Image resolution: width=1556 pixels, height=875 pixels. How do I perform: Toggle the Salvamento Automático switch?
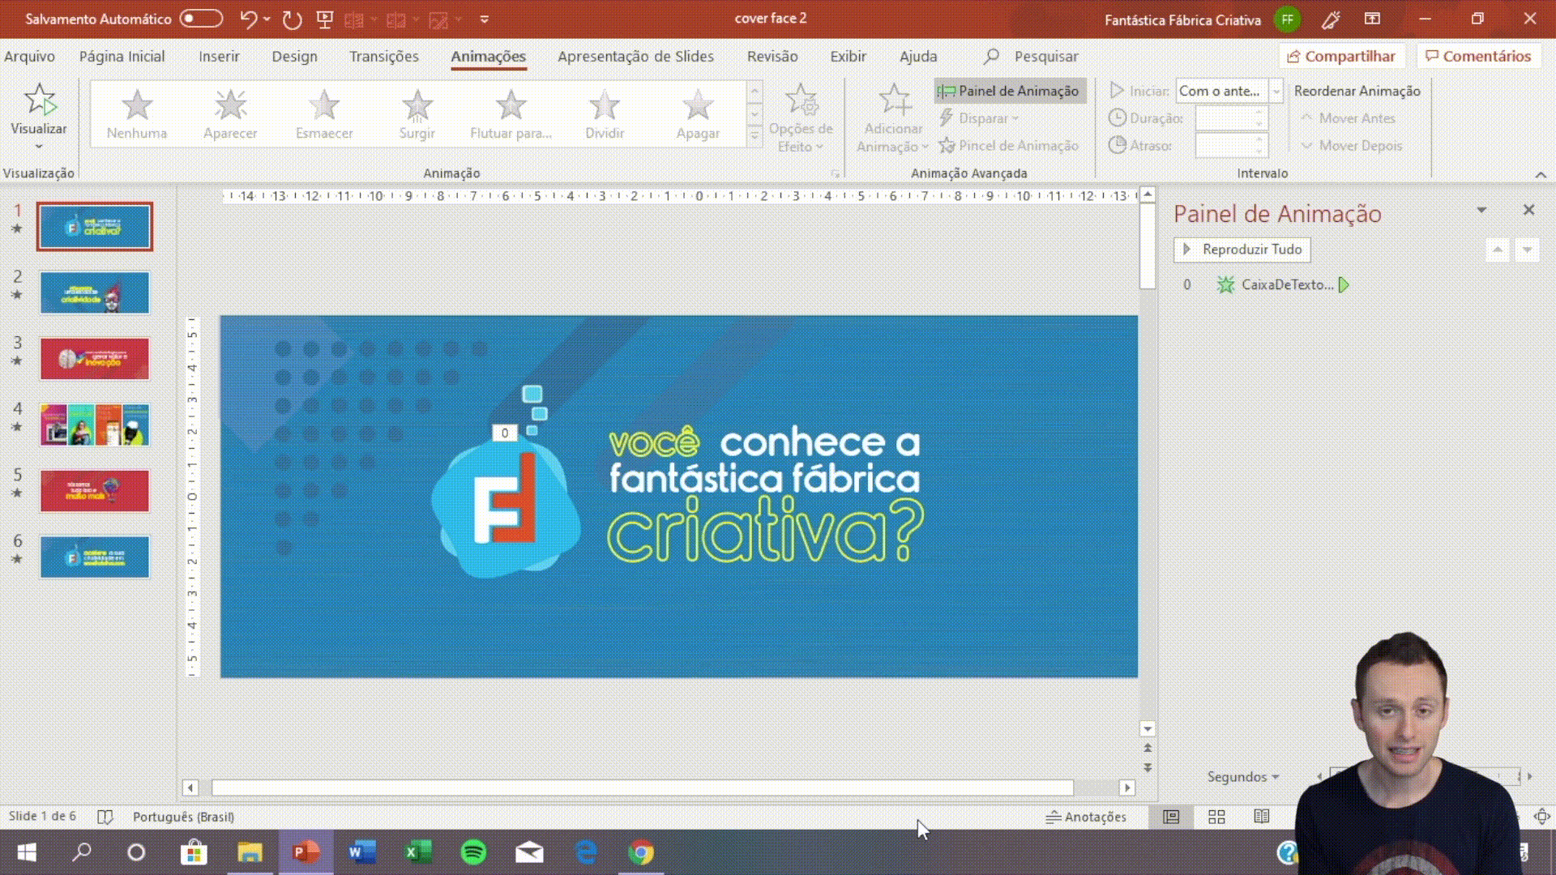(201, 18)
